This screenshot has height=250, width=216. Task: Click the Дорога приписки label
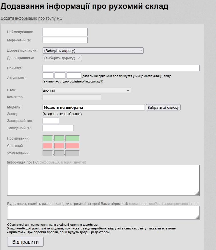point(22,51)
